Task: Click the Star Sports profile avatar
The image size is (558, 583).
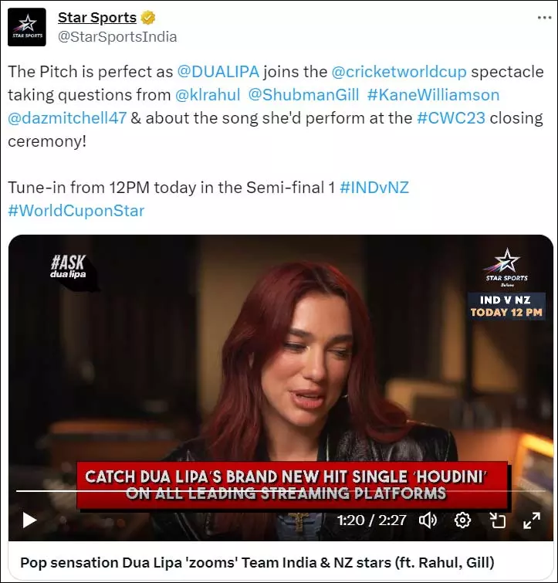Action: point(27,27)
